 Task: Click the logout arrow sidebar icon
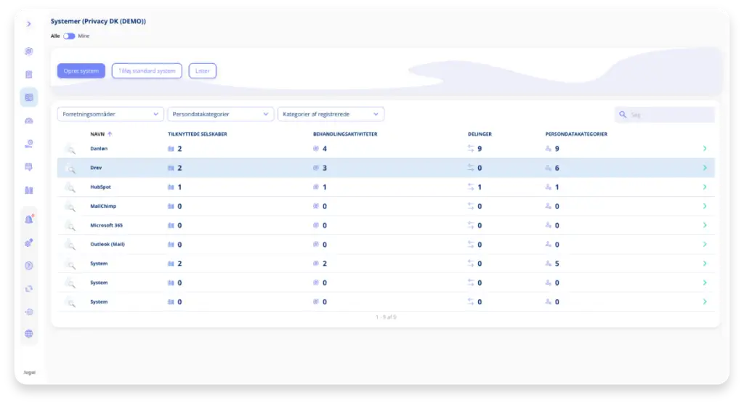click(29, 312)
